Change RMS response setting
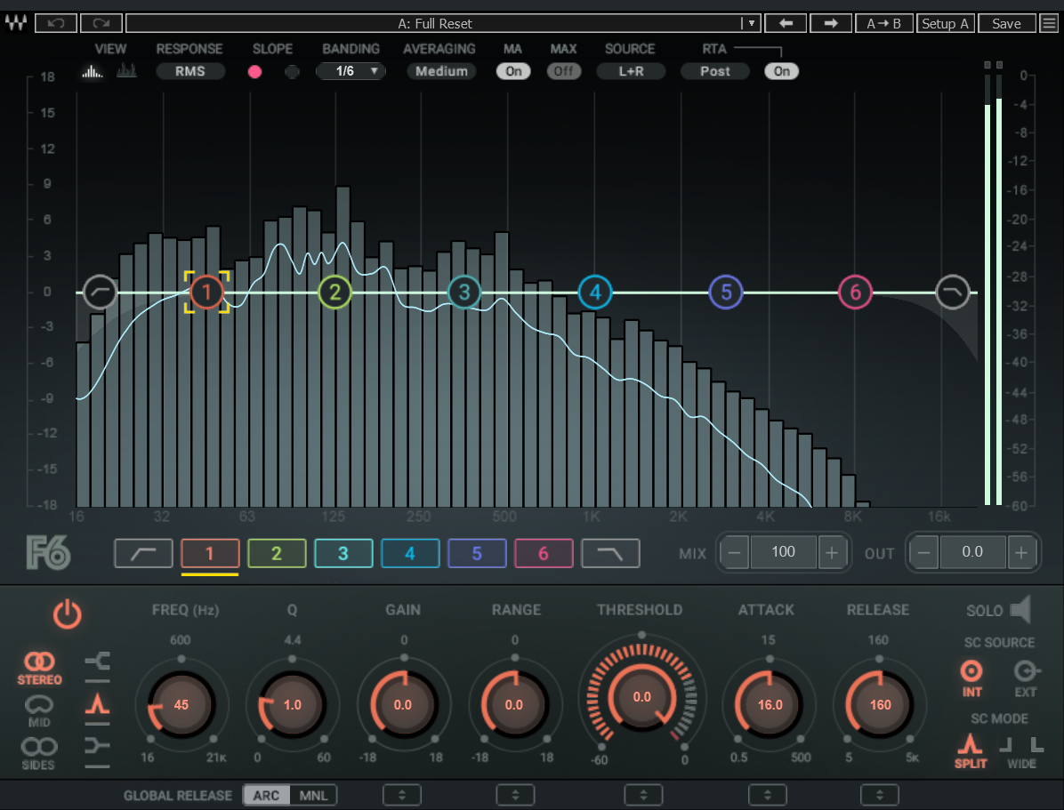Screen dimensions: 1064x810 point(190,71)
